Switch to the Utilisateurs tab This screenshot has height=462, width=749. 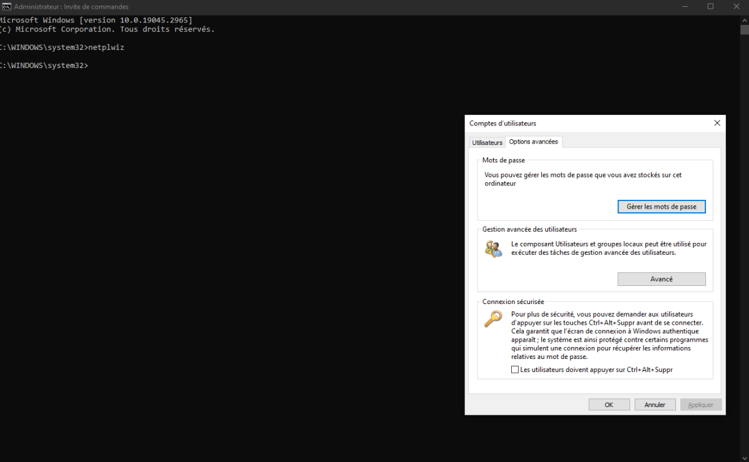pos(487,142)
